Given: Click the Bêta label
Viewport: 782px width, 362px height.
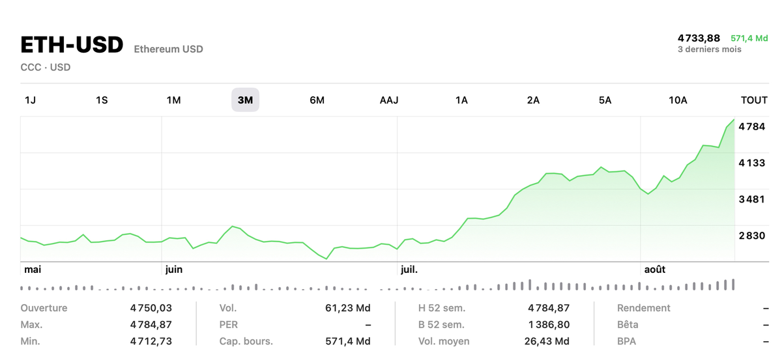Looking at the screenshot, I should tap(628, 324).
